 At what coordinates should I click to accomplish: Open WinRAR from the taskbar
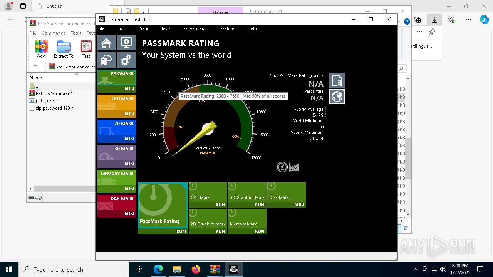[x=215, y=269]
